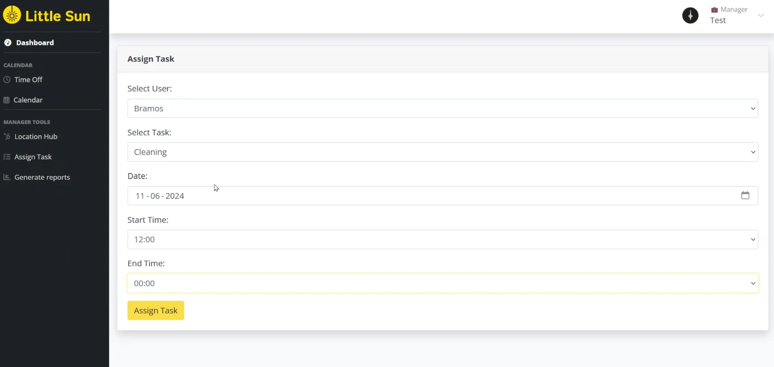Open Time Off from the sidebar
This screenshot has height=367, width=774.
[x=28, y=79]
